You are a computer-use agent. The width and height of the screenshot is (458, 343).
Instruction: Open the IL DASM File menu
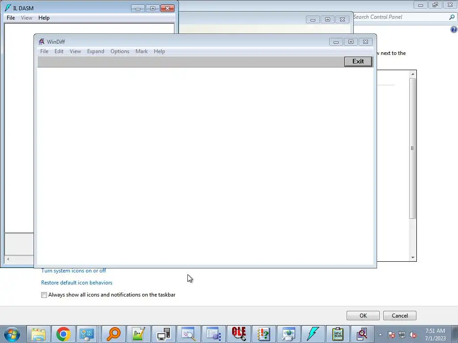click(x=11, y=18)
